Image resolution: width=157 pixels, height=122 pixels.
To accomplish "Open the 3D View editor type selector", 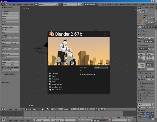I will click(3, 109).
